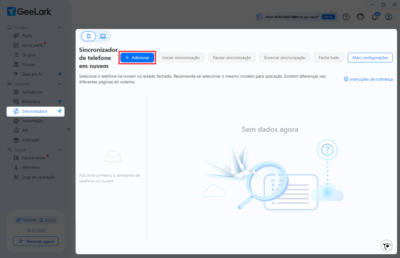The width and height of the screenshot is (400, 258).
Task: Click Feche tudo button
Action: (x=329, y=57)
